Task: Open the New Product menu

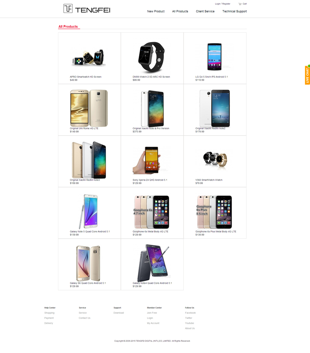Action: 156,11
